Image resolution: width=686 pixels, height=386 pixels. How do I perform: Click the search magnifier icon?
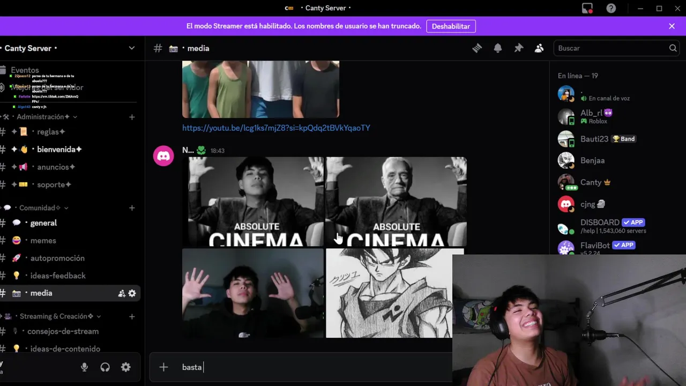pos(673,48)
